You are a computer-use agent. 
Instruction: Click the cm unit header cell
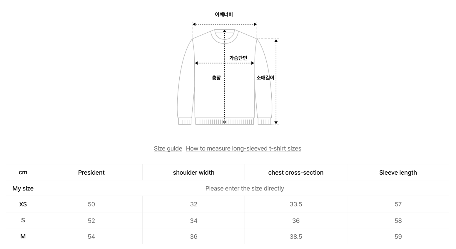point(23,173)
